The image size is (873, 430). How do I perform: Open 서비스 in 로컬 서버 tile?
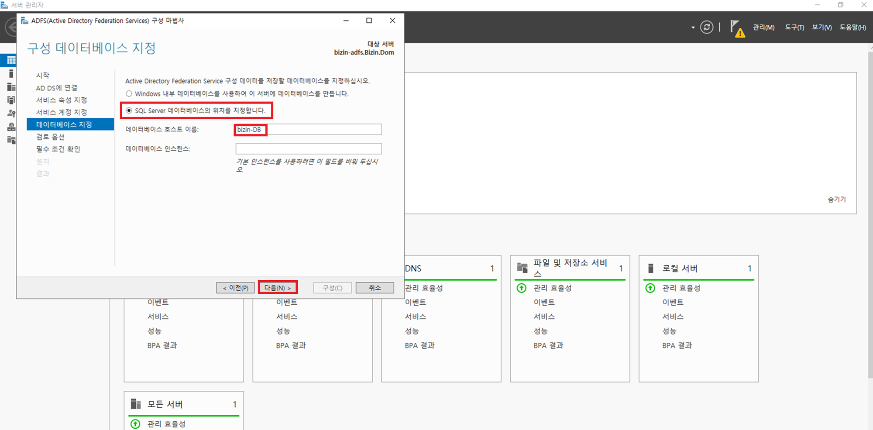coord(673,316)
